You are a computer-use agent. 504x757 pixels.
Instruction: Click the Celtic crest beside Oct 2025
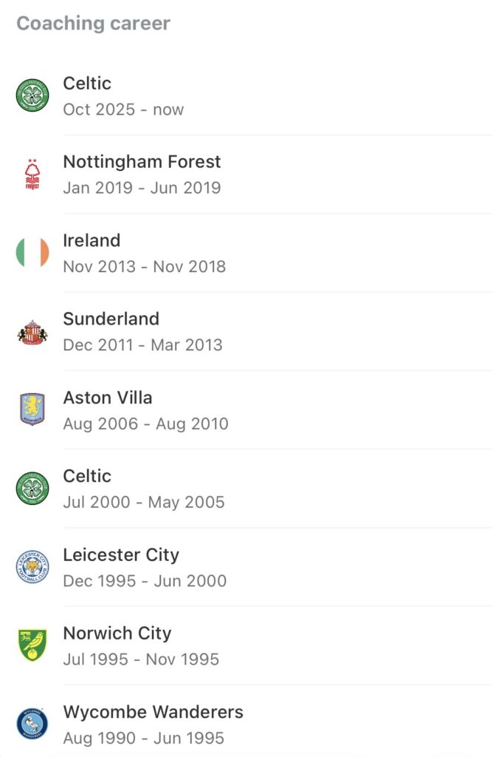pos(32,95)
